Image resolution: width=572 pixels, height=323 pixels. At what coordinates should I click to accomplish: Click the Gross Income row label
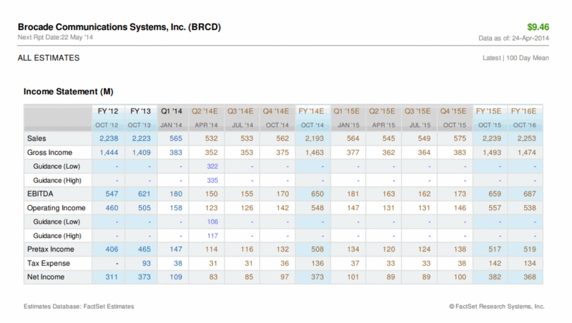pos(49,152)
